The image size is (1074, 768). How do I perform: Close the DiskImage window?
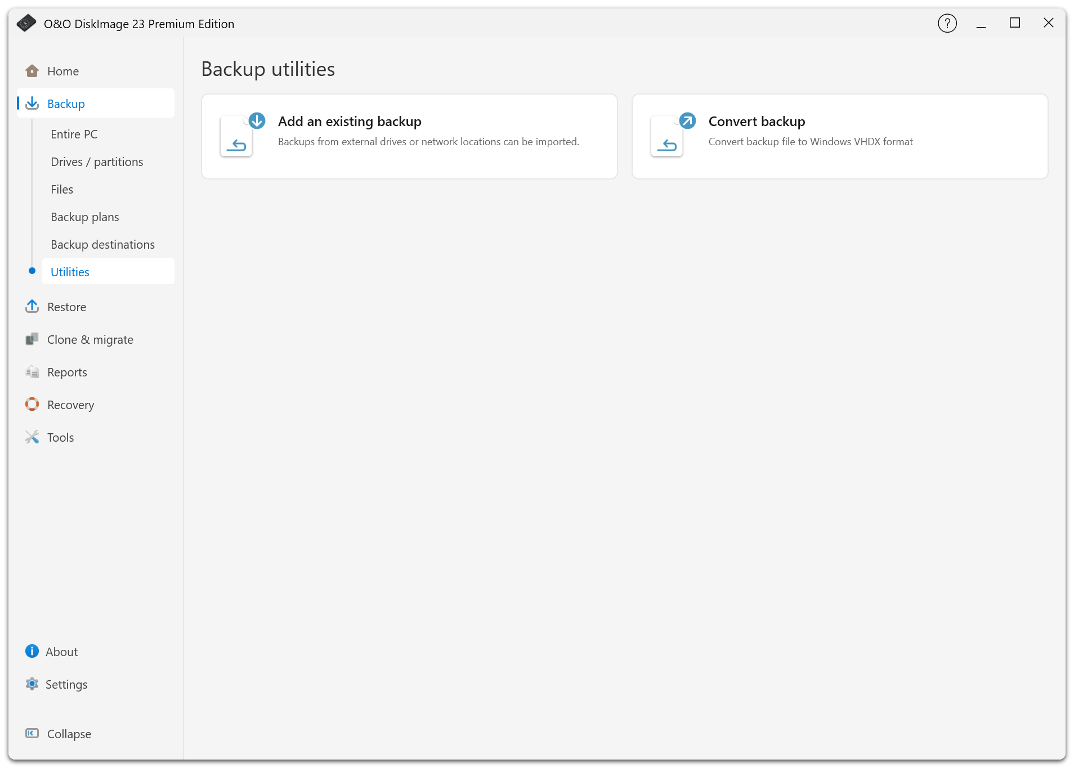(1048, 23)
